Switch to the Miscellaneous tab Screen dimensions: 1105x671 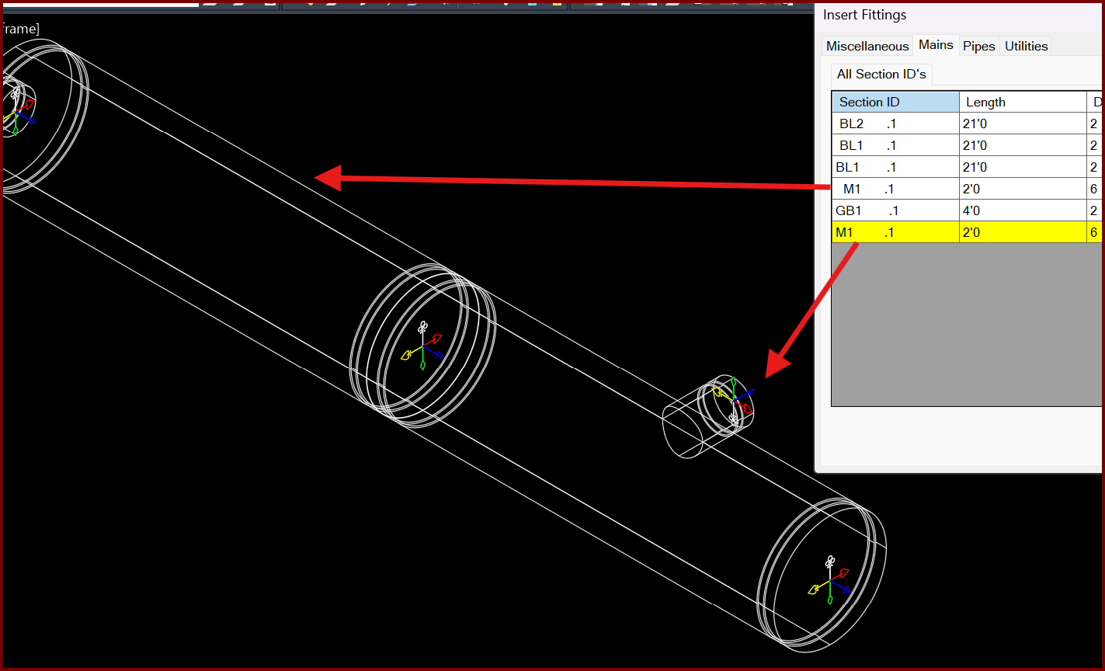[x=867, y=46]
